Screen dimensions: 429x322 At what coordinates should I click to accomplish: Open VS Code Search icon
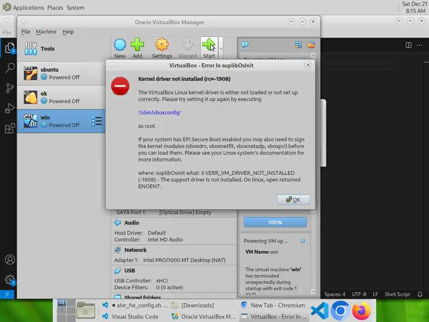10,68
